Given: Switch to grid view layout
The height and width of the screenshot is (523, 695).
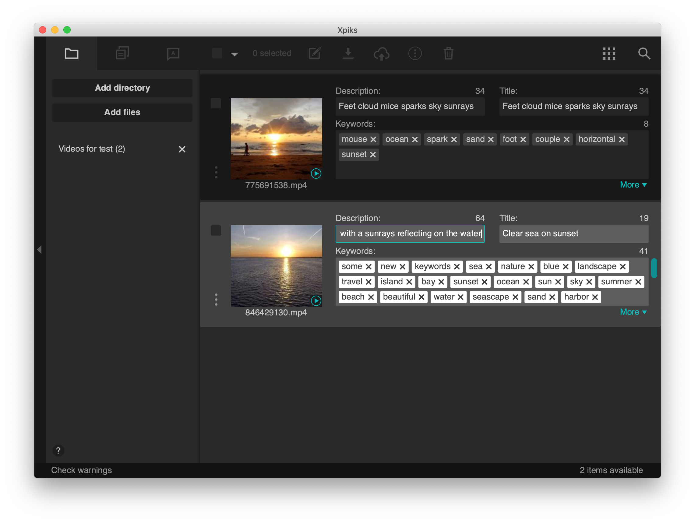Looking at the screenshot, I should 609,53.
